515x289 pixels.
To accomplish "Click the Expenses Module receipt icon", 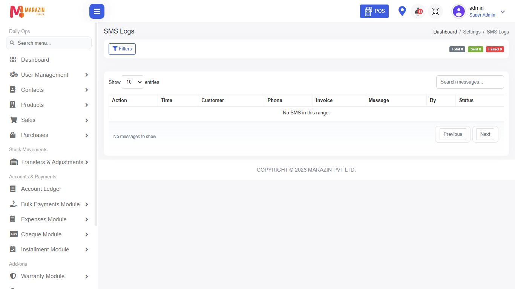I will coord(12,219).
